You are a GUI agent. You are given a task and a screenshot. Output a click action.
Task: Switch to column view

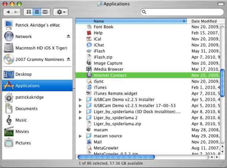click(x=45, y=12)
